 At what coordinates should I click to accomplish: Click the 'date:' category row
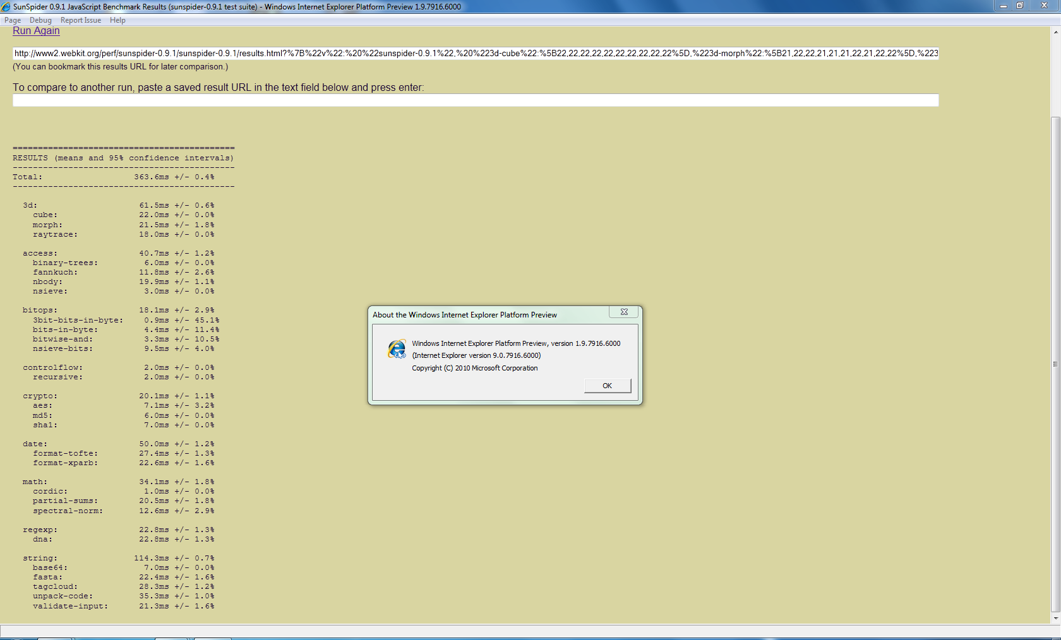119,444
